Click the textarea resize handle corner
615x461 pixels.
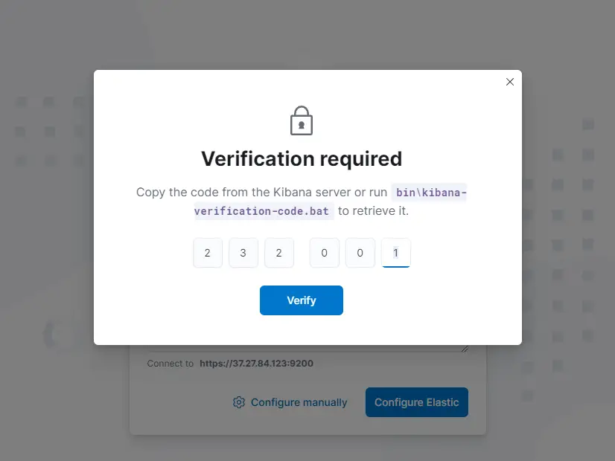coord(465,348)
